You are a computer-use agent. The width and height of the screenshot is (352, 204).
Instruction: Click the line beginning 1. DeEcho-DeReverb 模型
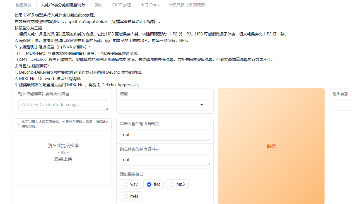pyautogui.click(x=79, y=73)
